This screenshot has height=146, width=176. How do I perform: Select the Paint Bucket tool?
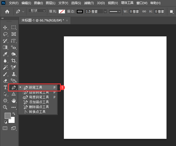click(14, 81)
